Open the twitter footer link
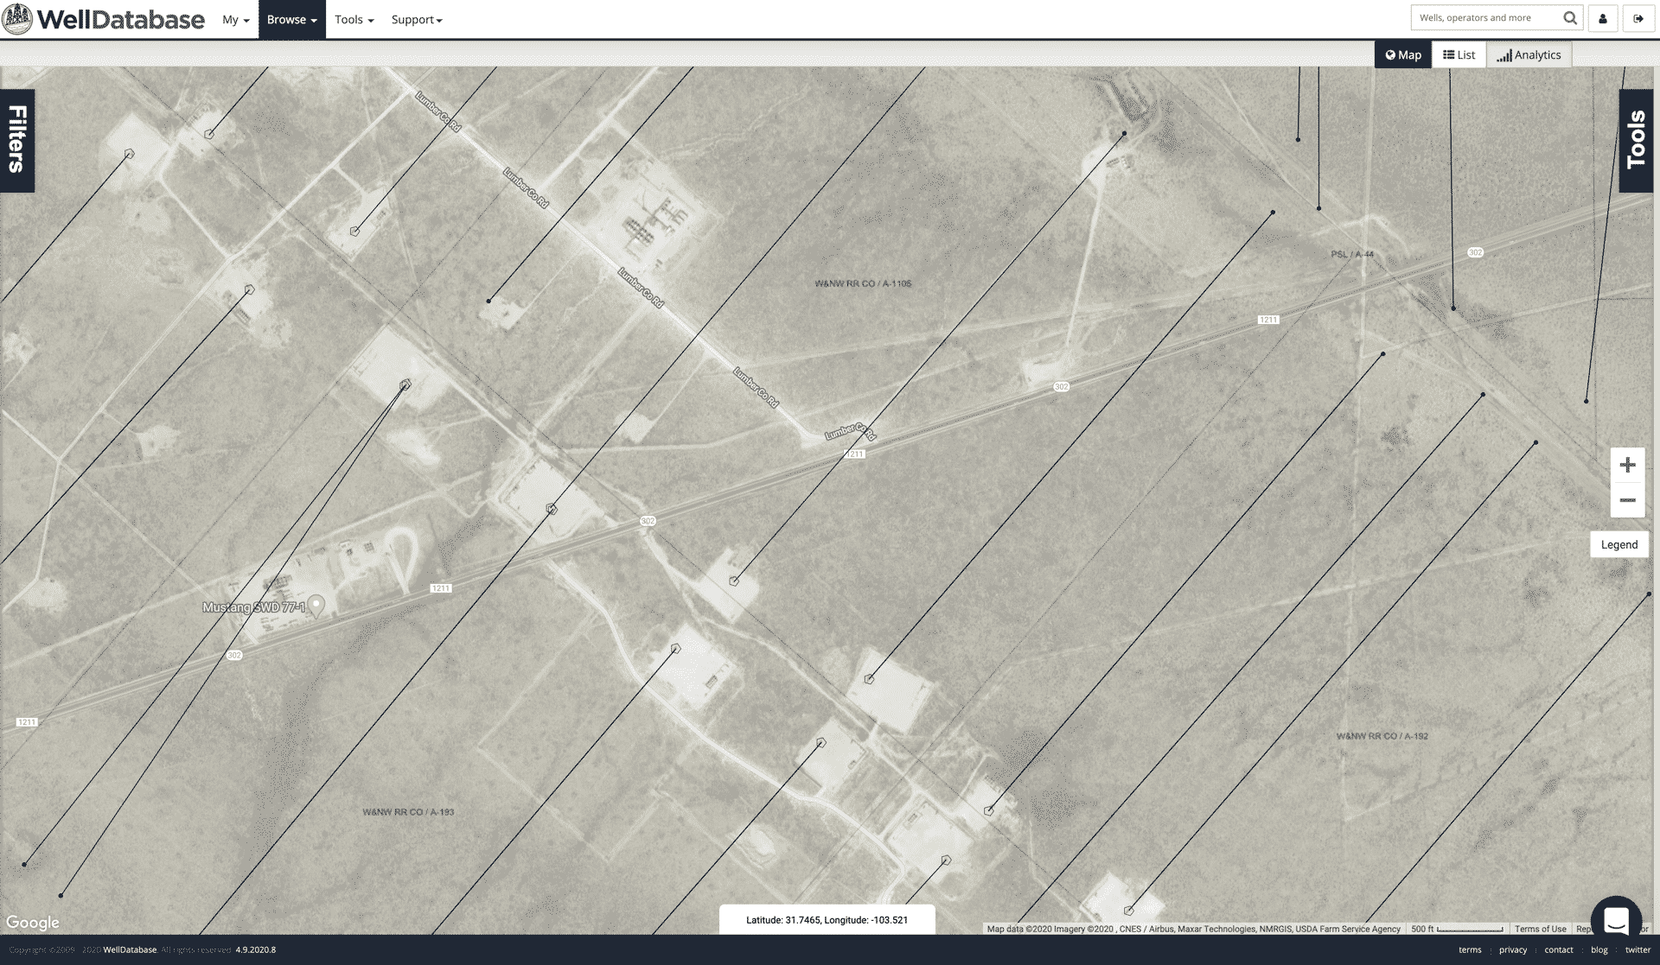This screenshot has width=1660, height=965. pos(1638,949)
